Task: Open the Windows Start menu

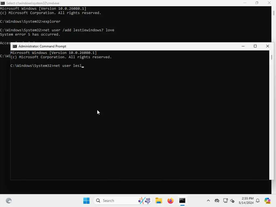Action: (86, 201)
